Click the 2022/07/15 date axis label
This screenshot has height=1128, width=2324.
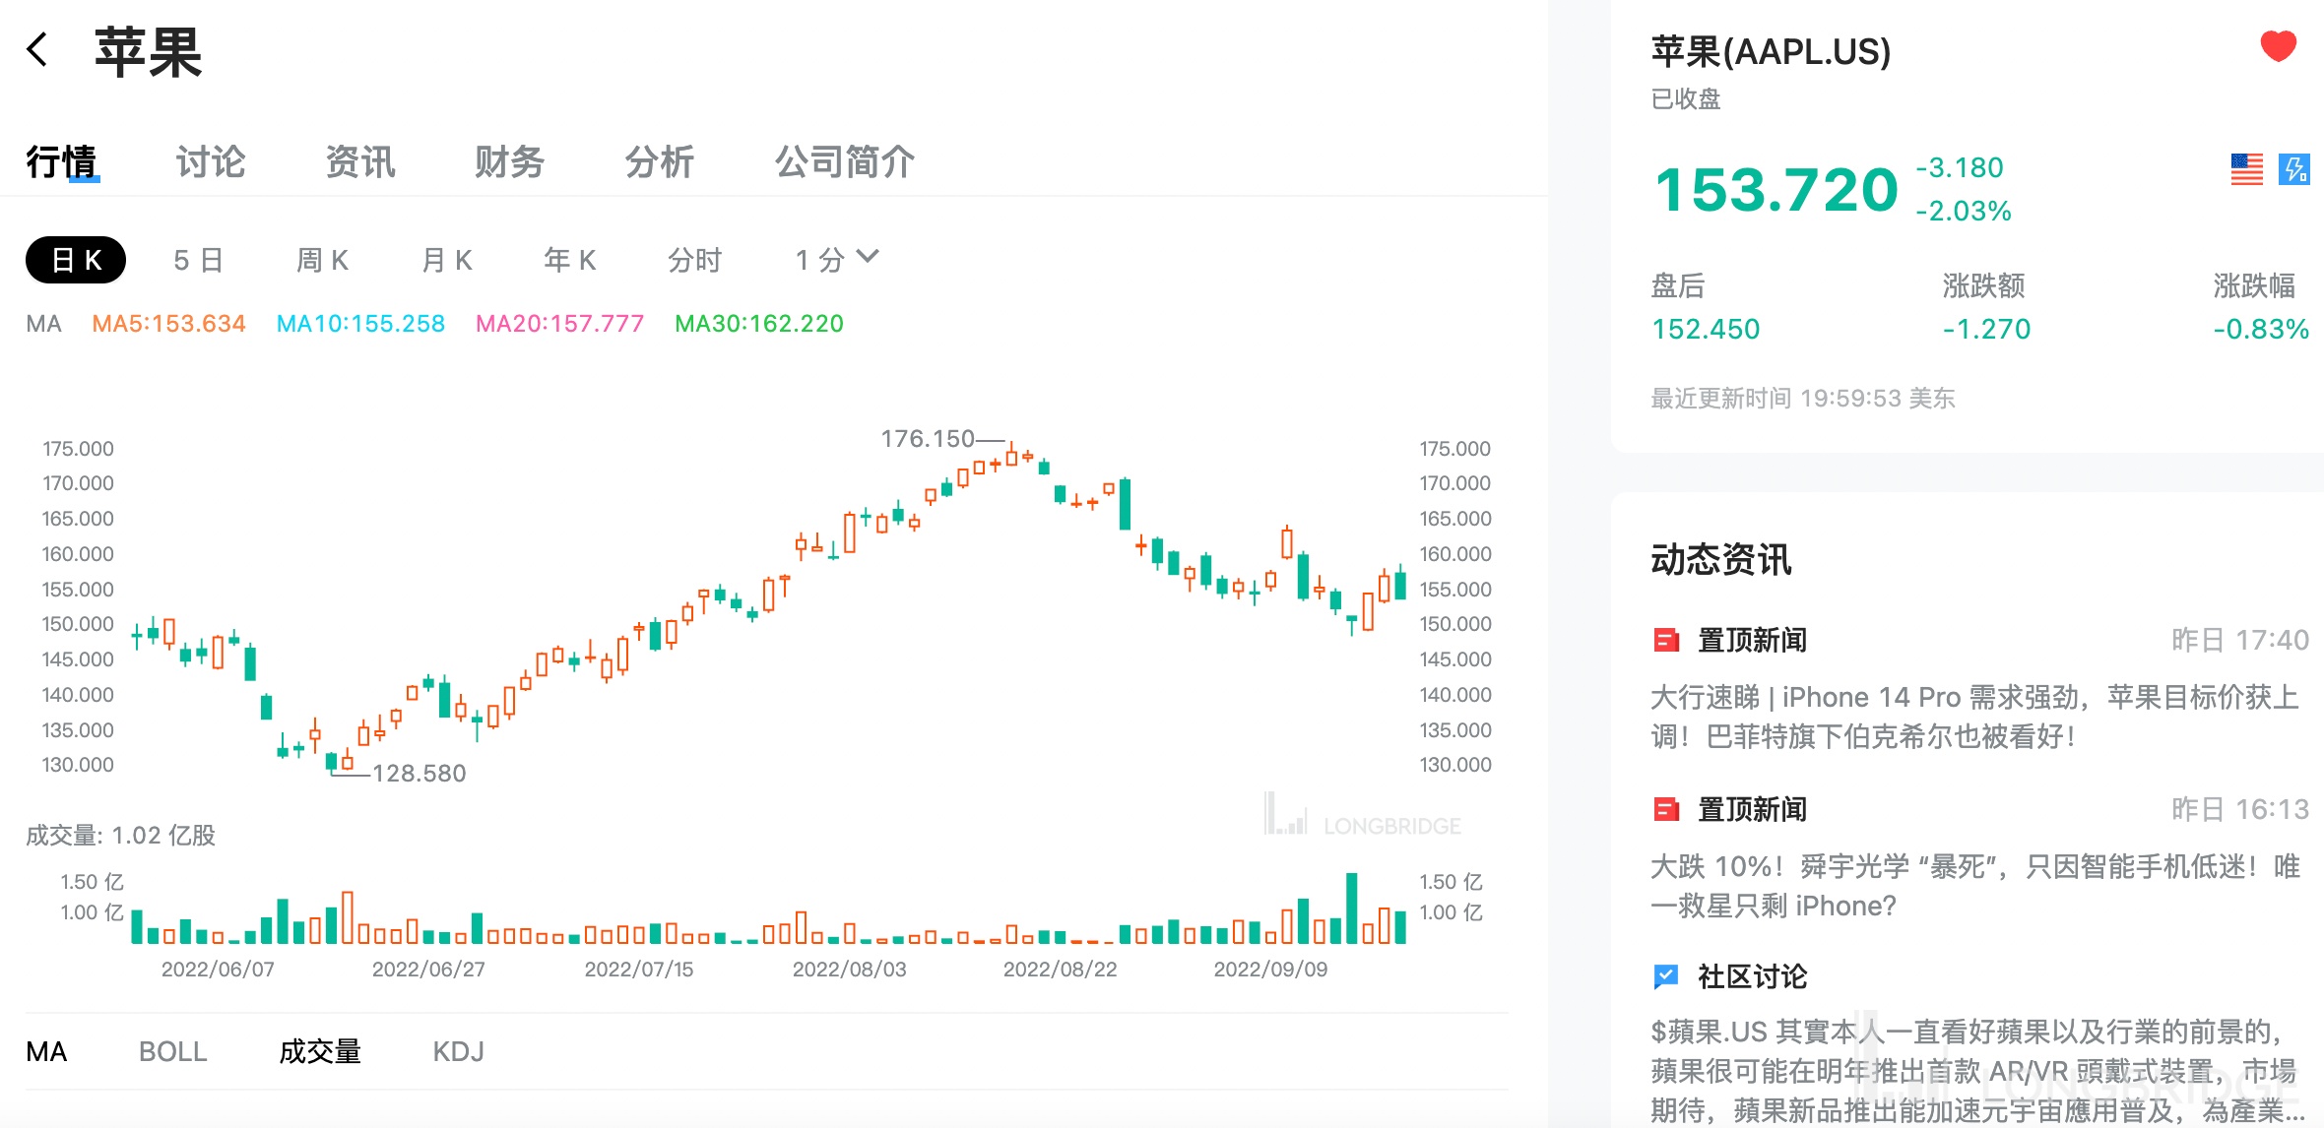(639, 970)
